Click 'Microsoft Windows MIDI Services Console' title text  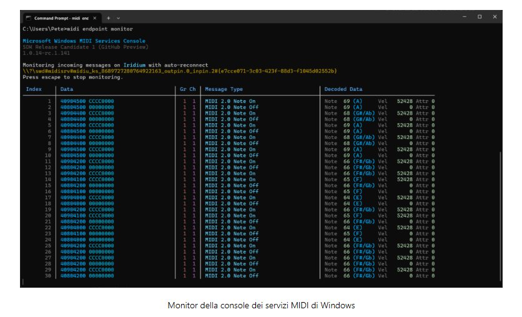(x=84, y=41)
